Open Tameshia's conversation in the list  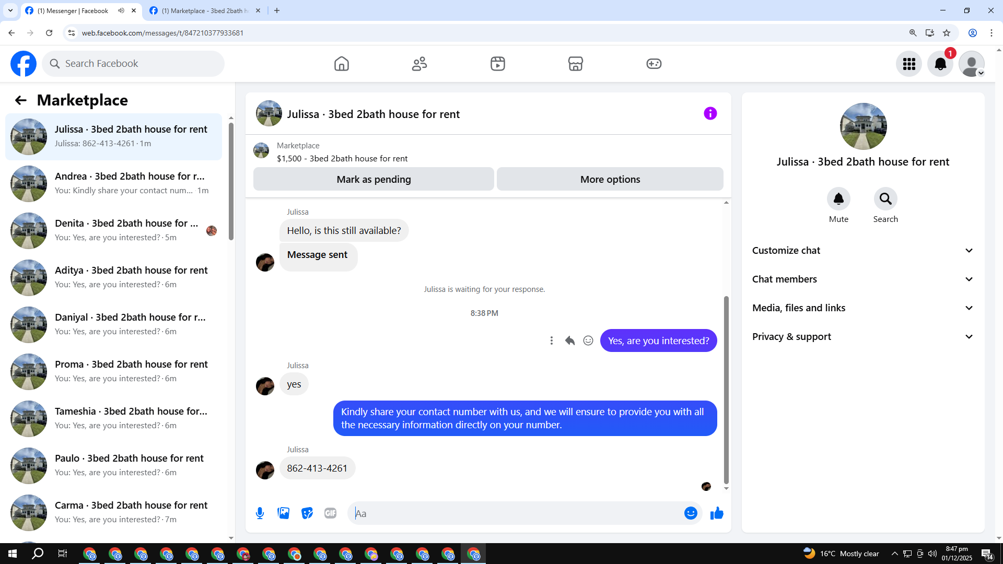pyautogui.click(x=113, y=419)
